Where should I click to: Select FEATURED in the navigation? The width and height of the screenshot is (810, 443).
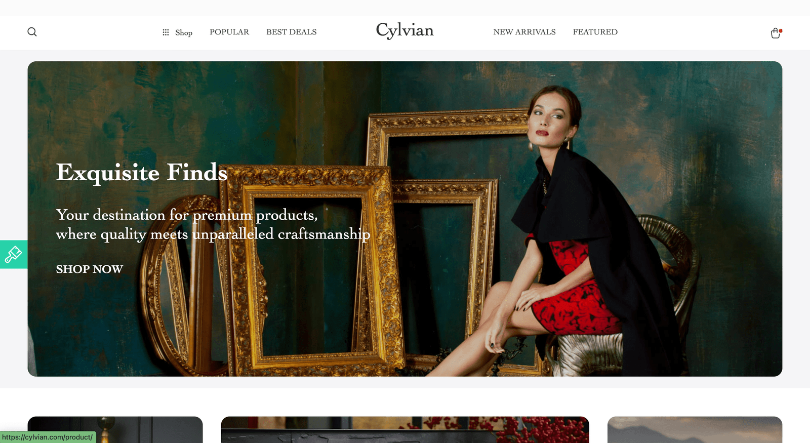point(595,32)
